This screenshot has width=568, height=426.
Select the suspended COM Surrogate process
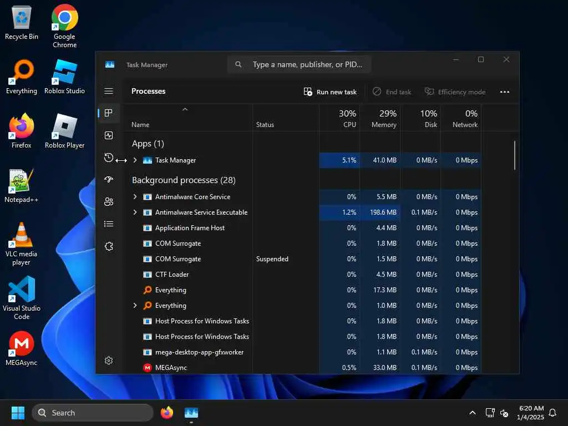coord(302,259)
